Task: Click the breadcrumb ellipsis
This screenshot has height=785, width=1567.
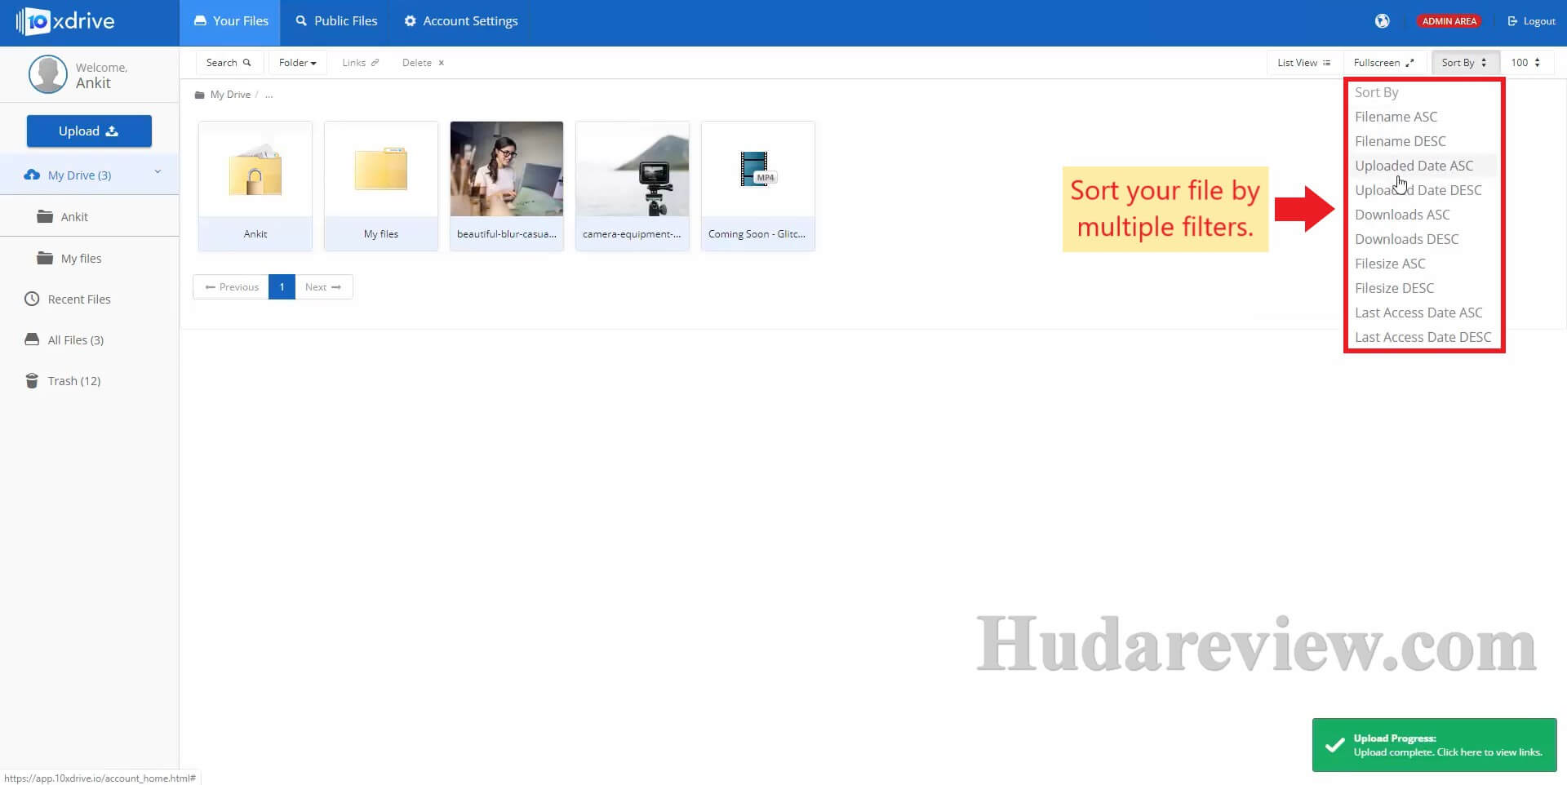Action: pyautogui.click(x=269, y=95)
